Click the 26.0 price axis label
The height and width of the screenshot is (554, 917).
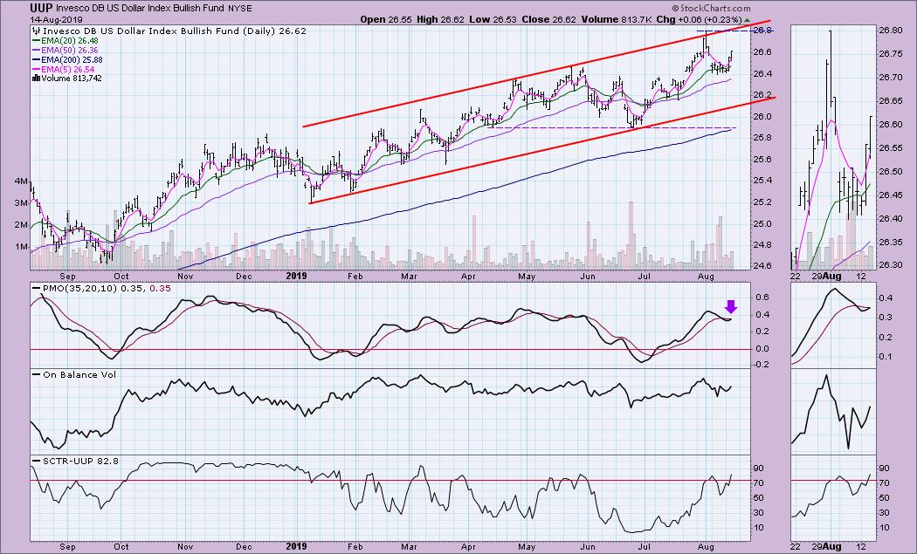pyautogui.click(x=763, y=117)
